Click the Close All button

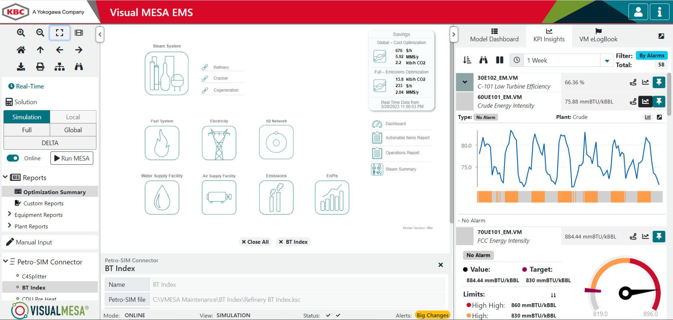pyautogui.click(x=255, y=242)
